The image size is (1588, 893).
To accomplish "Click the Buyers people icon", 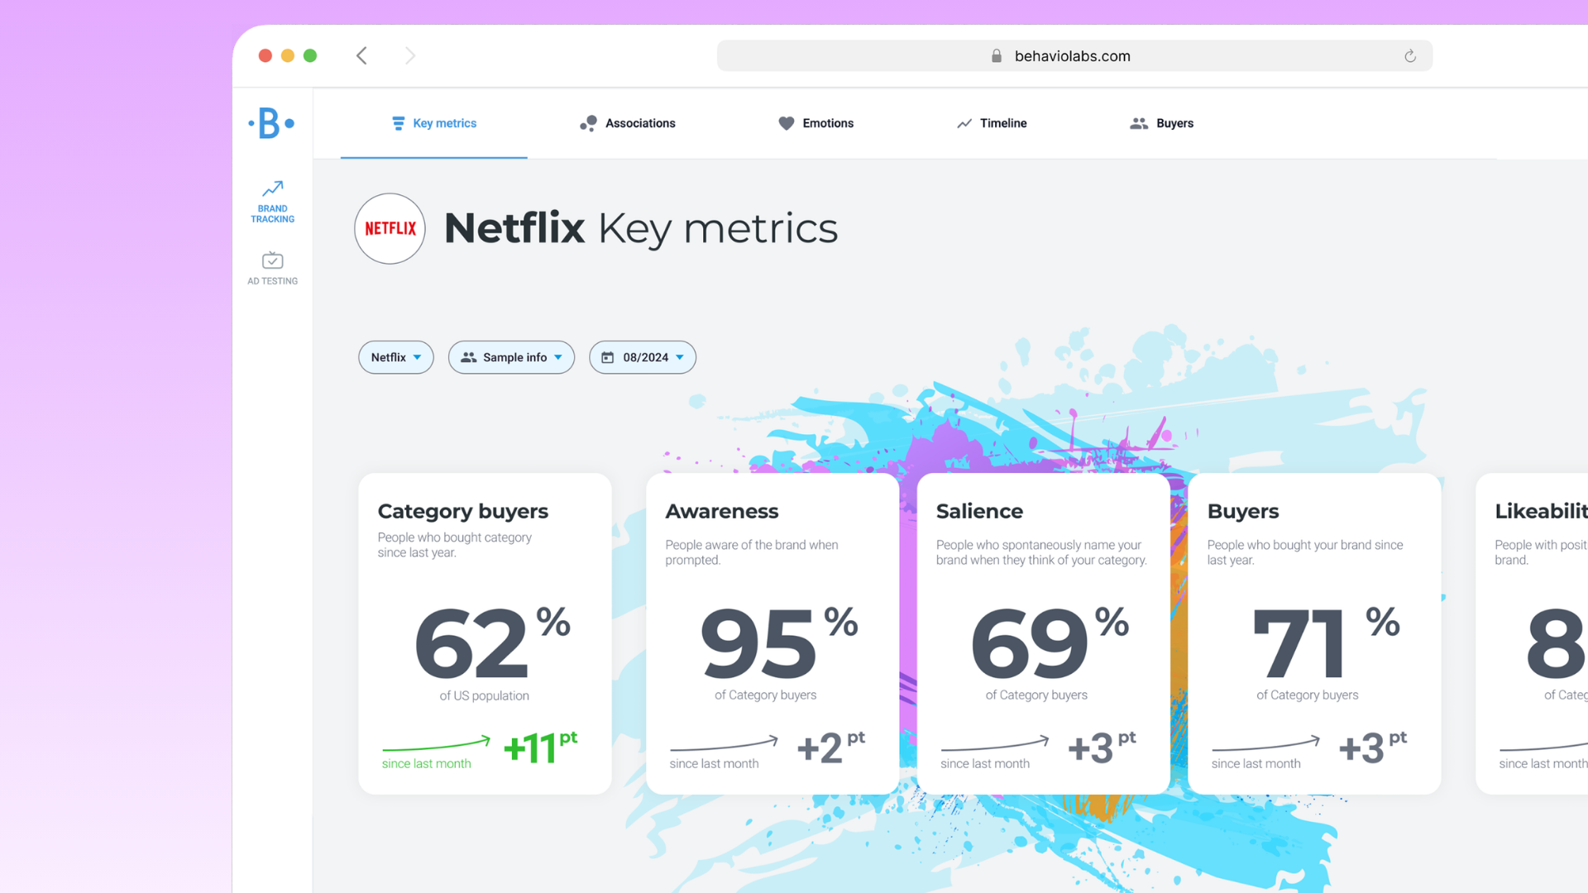I will coord(1139,123).
